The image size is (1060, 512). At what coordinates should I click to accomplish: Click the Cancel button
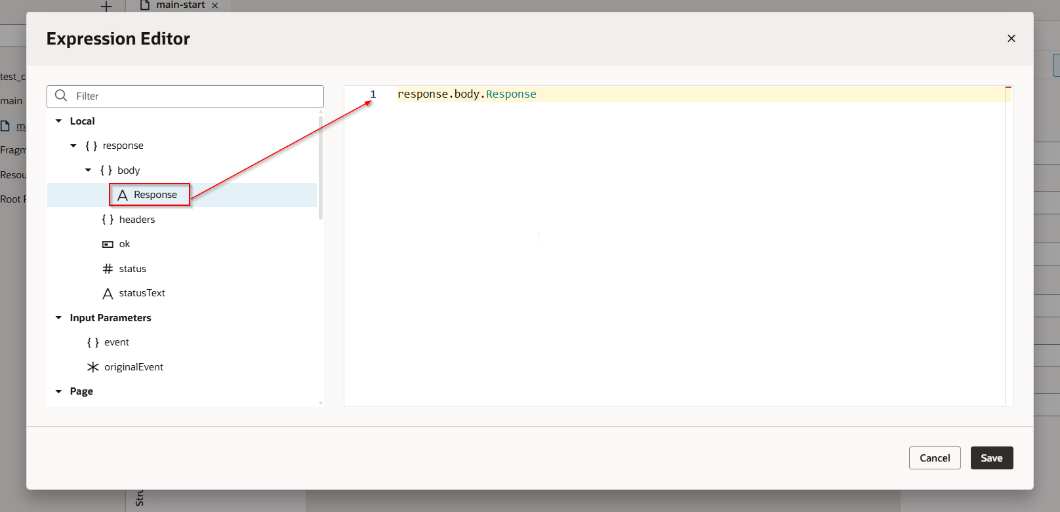935,458
